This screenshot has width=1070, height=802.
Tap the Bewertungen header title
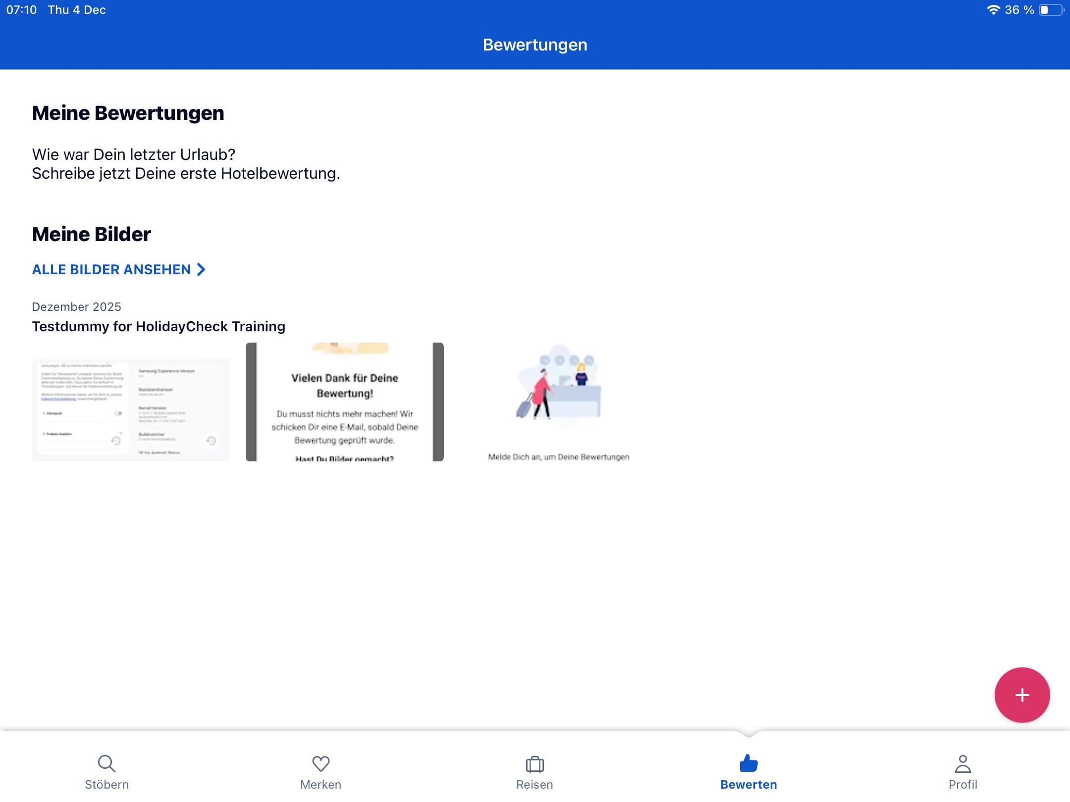point(535,45)
